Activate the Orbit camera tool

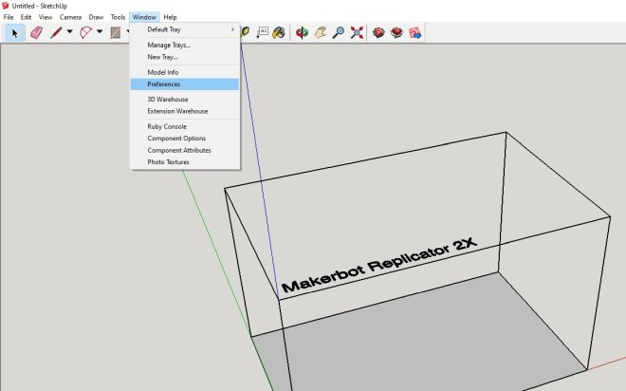click(x=302, y=33)
